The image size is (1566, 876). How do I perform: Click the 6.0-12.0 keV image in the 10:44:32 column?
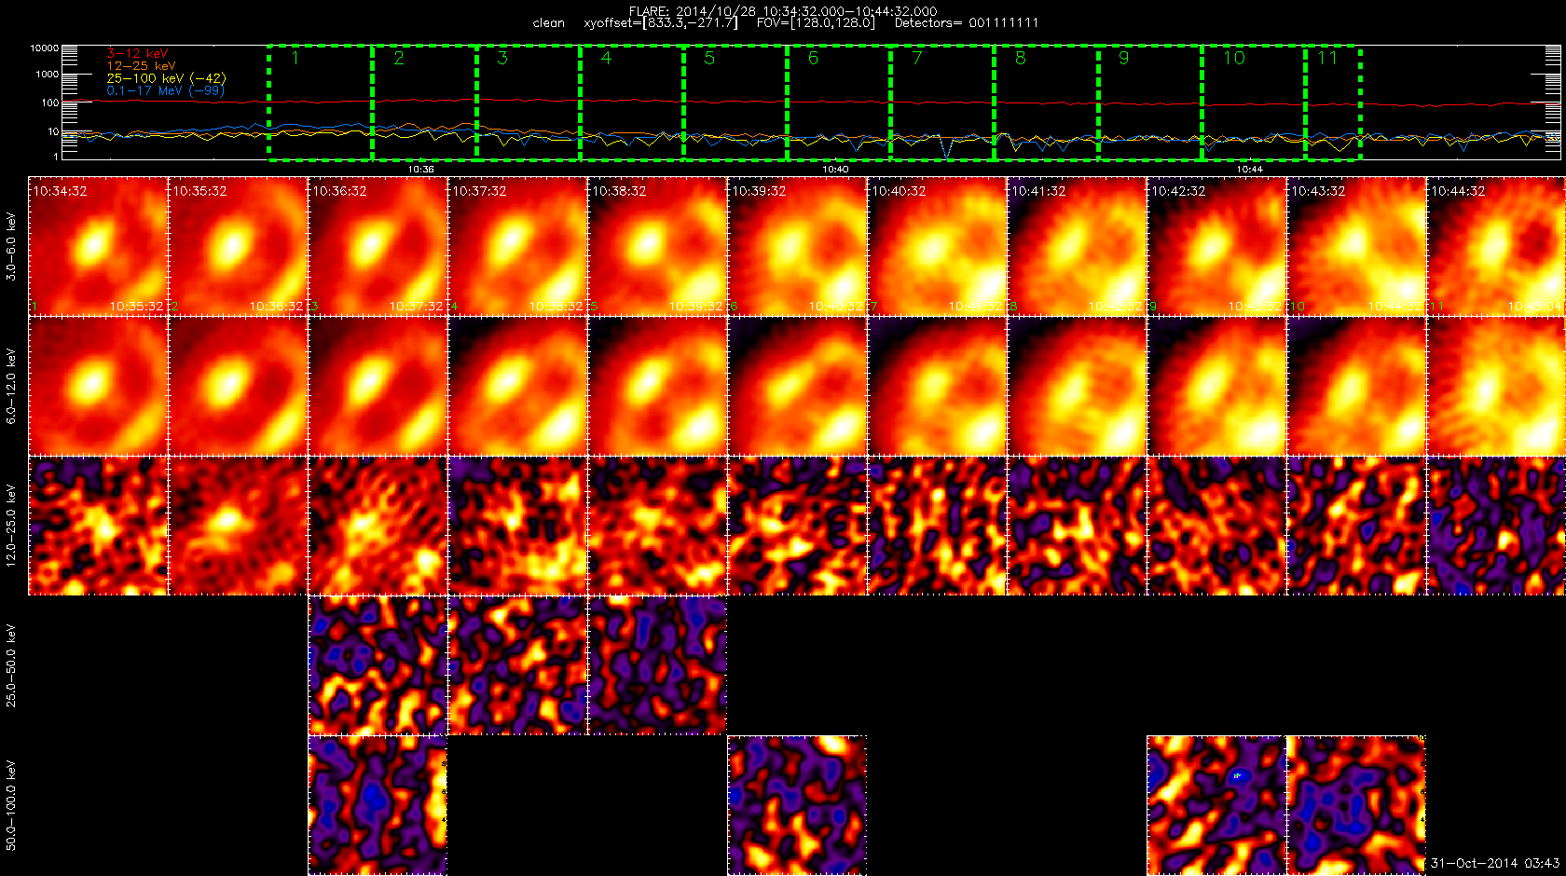pos(1496,386)
